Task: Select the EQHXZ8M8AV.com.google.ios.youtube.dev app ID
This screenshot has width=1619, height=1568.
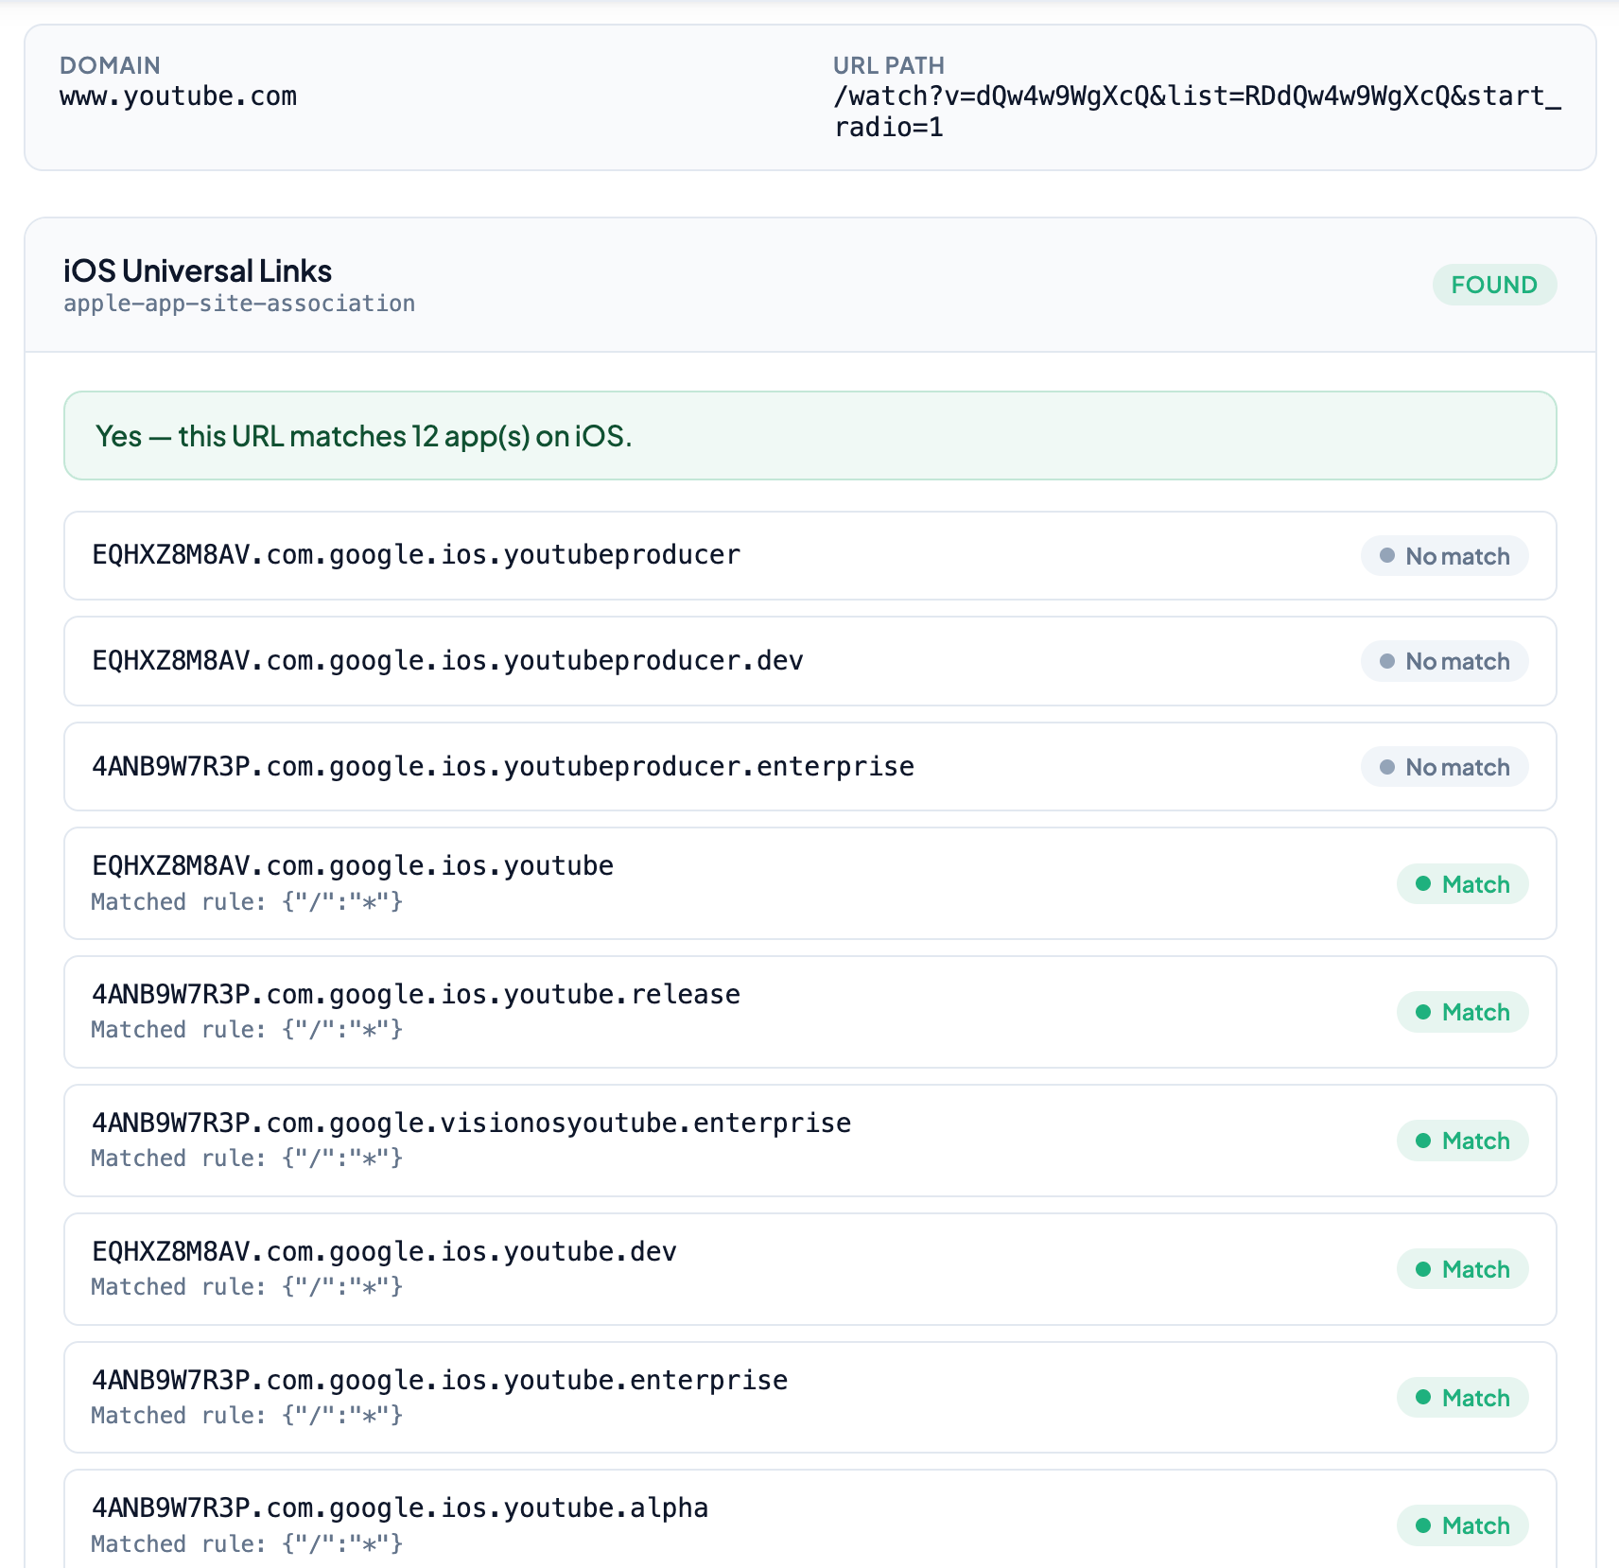Action: 384,1252
